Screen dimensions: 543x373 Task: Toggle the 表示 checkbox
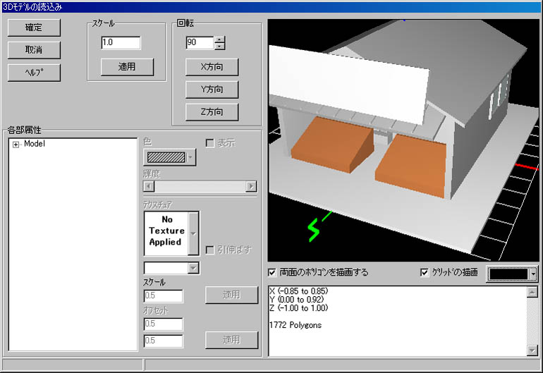(x=209, y=143)
